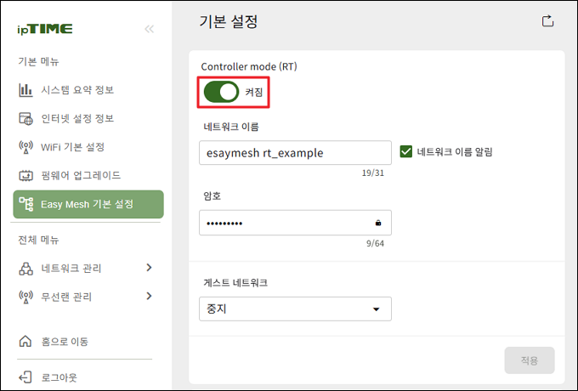578x391 pixels.
Task: Select Easy Mesh 기본 설정 menu
Action: [88, 204]
